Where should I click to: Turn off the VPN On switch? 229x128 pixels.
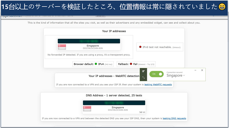pos(157,74)
